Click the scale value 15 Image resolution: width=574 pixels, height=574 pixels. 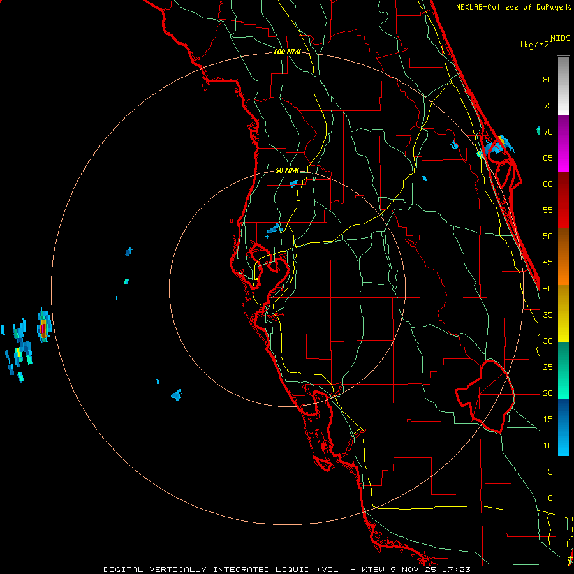point(548,420)
